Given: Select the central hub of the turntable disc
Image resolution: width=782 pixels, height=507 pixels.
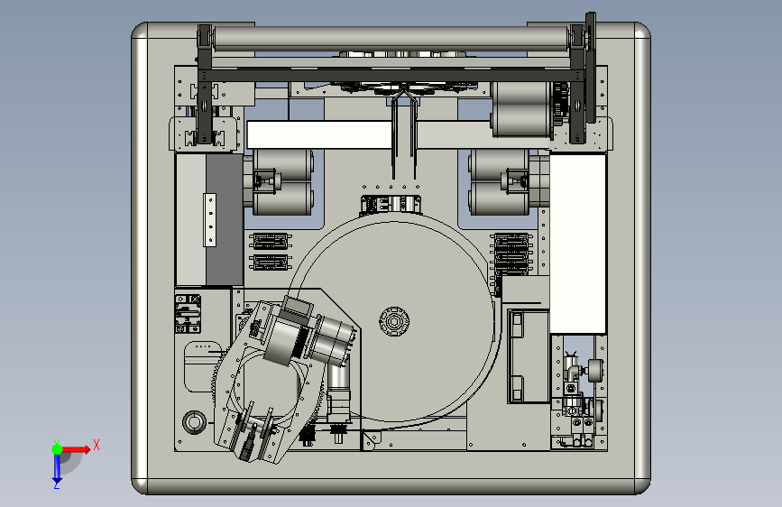Looking at the screenshot, I should pos(394,321).
